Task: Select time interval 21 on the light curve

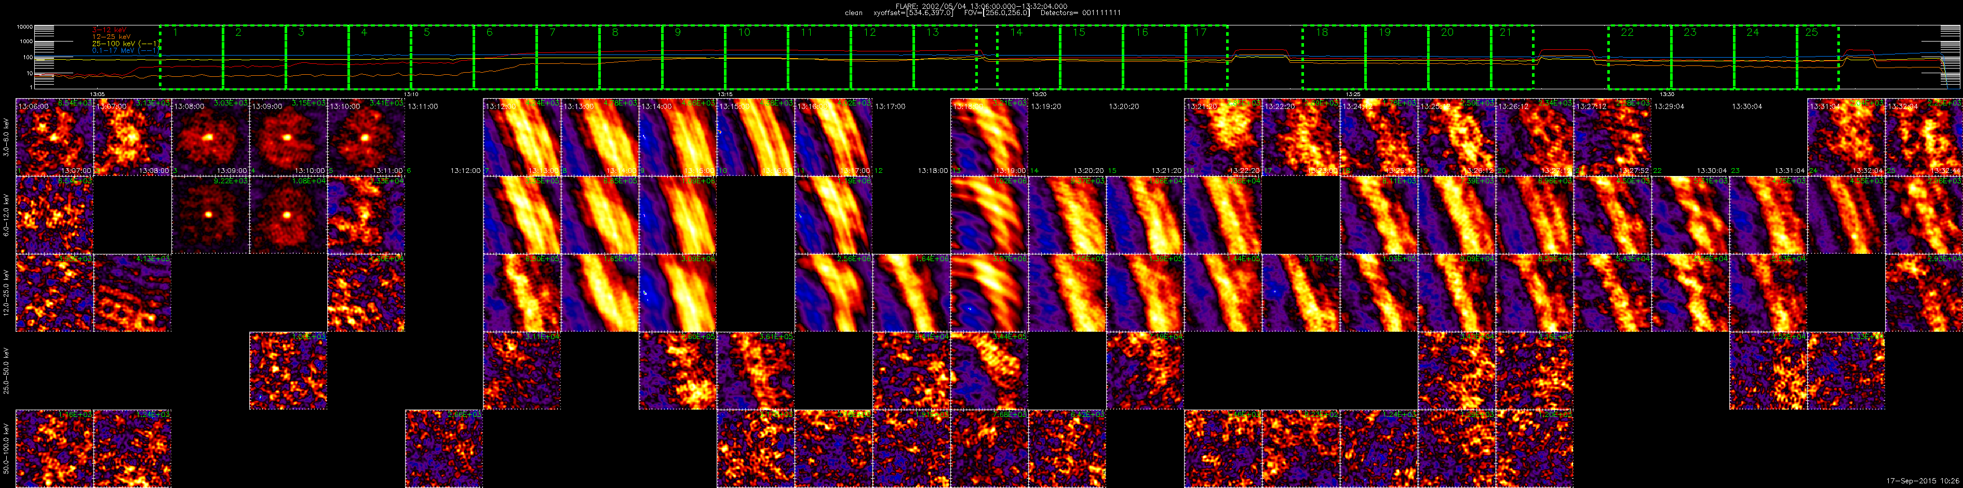Action: point(1512,57)
